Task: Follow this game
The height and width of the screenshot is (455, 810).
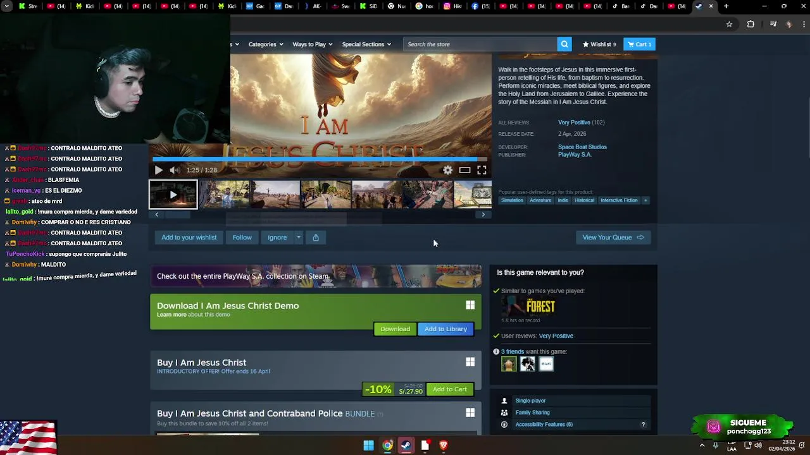Action: click(242, 238)
